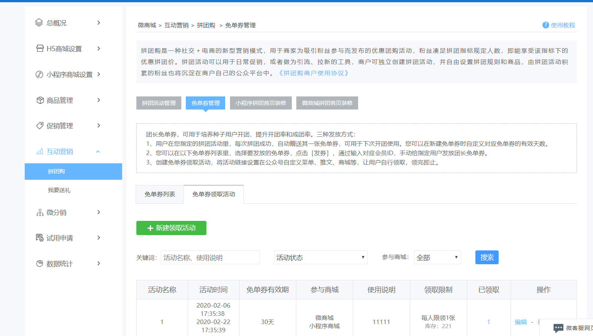This screenshot has width=593, height=336.
Task: Click the 数据统计 pie chart icon
Action: coord(40,263)
